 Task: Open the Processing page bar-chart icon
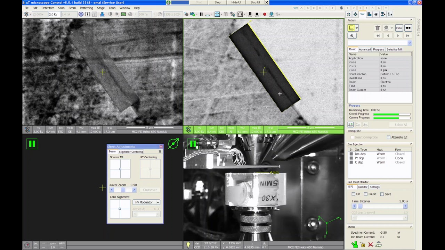(x=369, y=14)
